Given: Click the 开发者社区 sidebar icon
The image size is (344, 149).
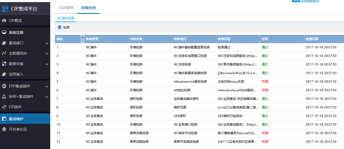Looking at the screenshot, I should pos(4,129).
